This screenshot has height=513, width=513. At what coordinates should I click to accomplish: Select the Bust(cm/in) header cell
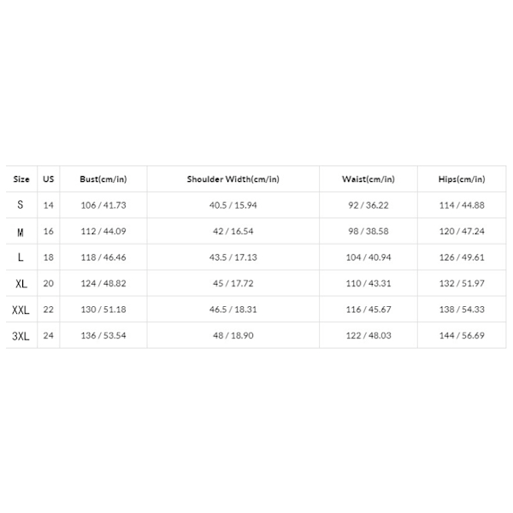click(103, 179)
